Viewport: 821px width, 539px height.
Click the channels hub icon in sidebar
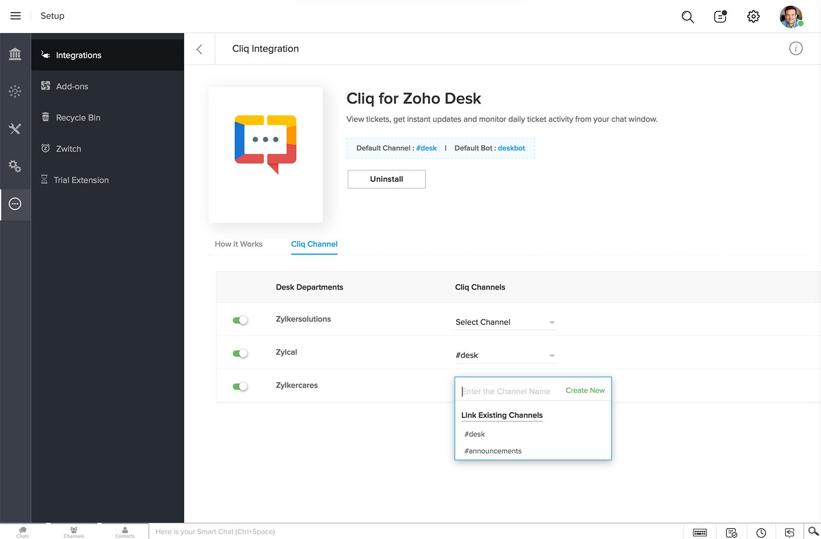pyautogui.click(x=15, y=91)
